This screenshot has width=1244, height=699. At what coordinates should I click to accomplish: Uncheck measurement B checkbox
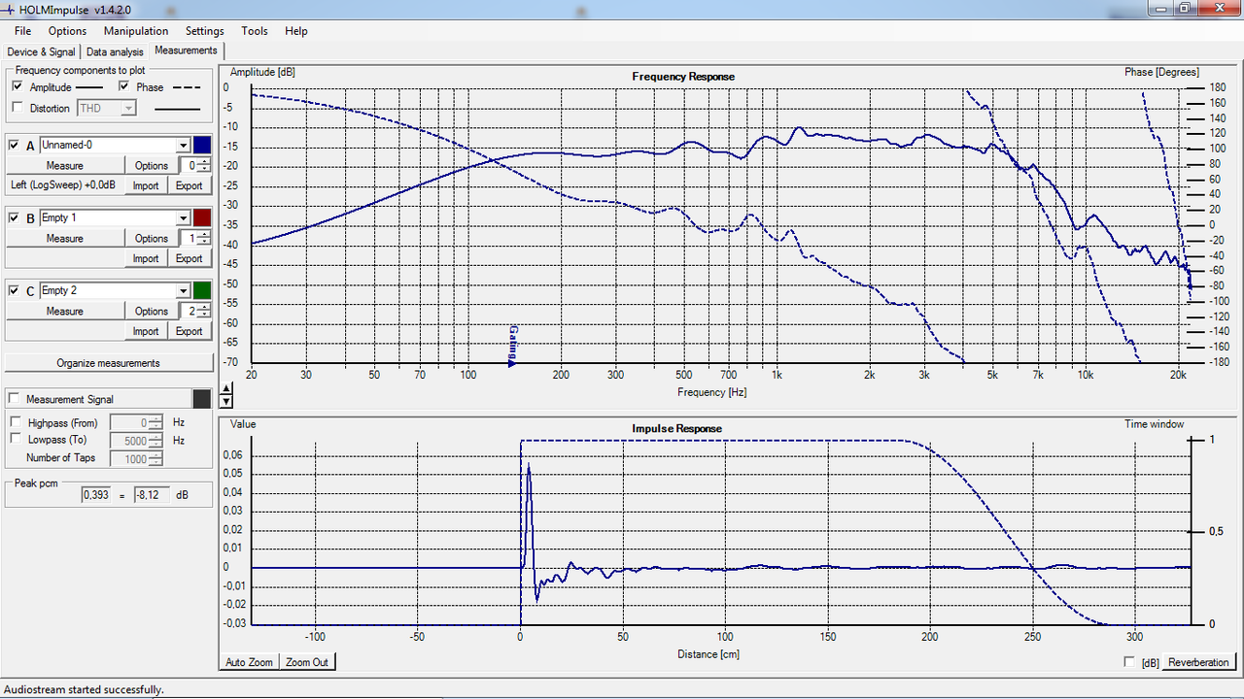click(14, 217)
